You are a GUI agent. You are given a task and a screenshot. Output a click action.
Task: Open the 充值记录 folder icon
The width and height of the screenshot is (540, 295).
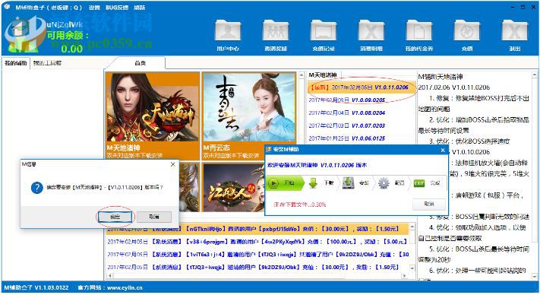(x=324, y=30)
